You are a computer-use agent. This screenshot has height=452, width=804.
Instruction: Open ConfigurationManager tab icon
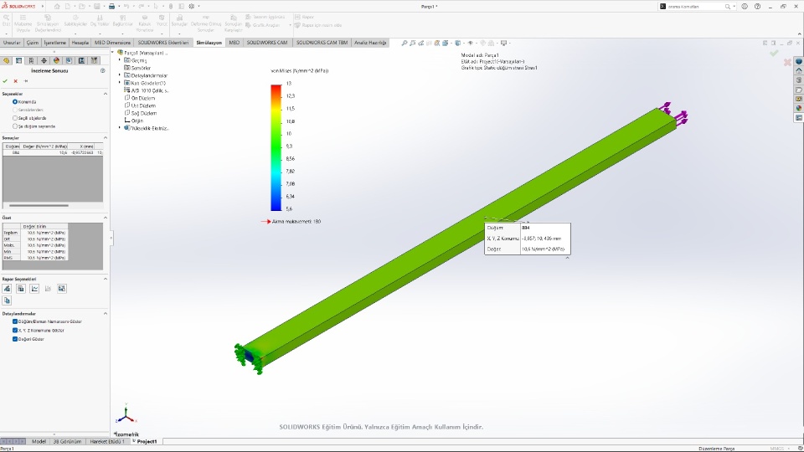click(x=31, y=60)
